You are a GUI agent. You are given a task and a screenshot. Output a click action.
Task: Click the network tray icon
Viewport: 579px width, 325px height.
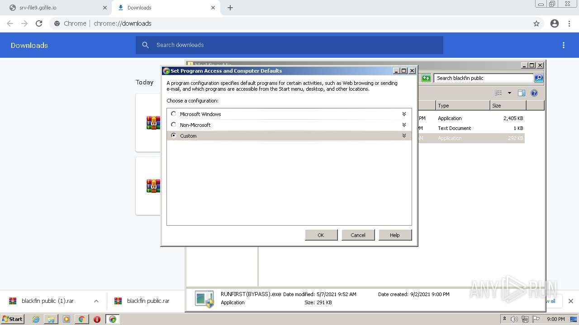525,319
